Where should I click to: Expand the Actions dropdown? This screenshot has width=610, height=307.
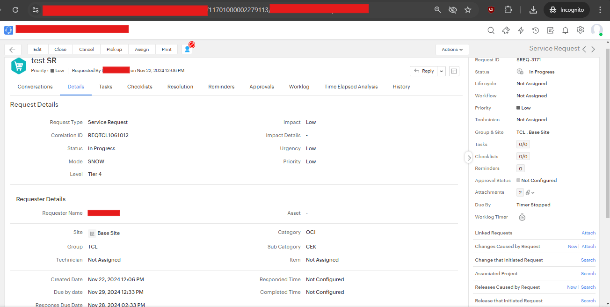tap(452, 50)
